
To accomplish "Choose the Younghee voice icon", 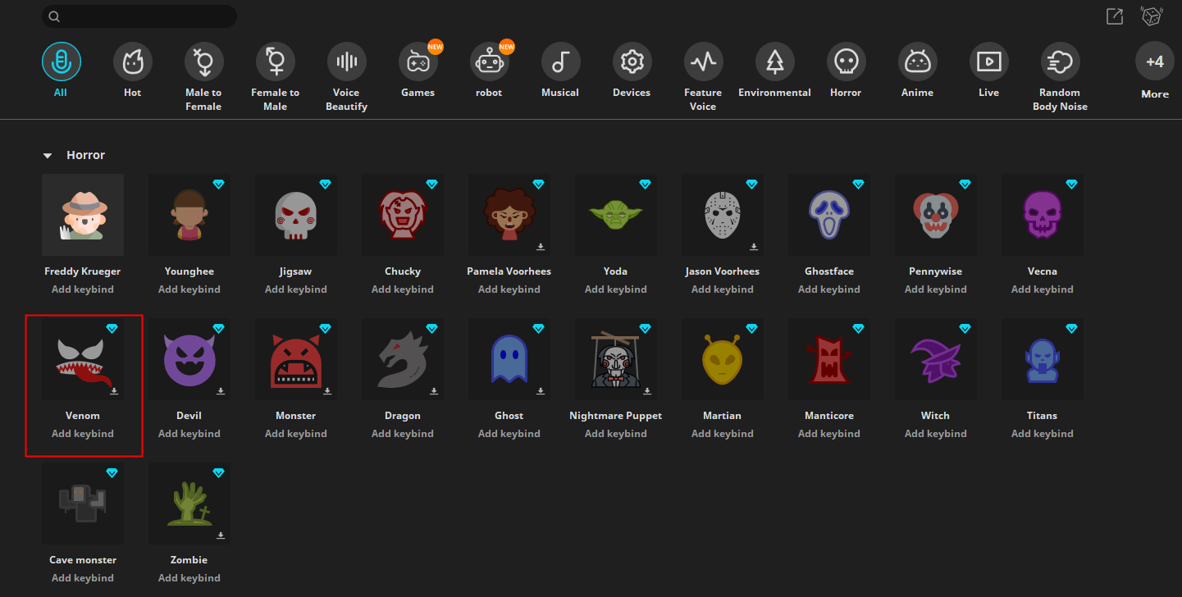I will pyautogui.click(x=189, y=215).
